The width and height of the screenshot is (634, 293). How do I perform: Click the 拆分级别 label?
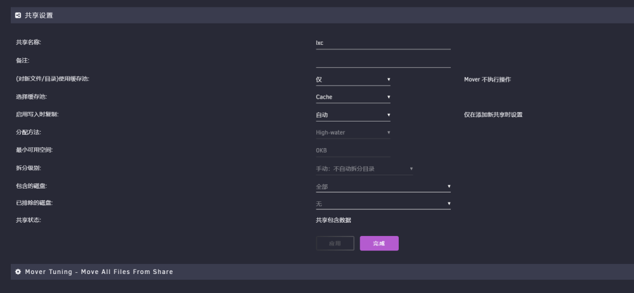[x=29, y=168]
